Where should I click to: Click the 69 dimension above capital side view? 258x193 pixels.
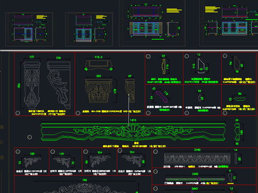point(130,76)
